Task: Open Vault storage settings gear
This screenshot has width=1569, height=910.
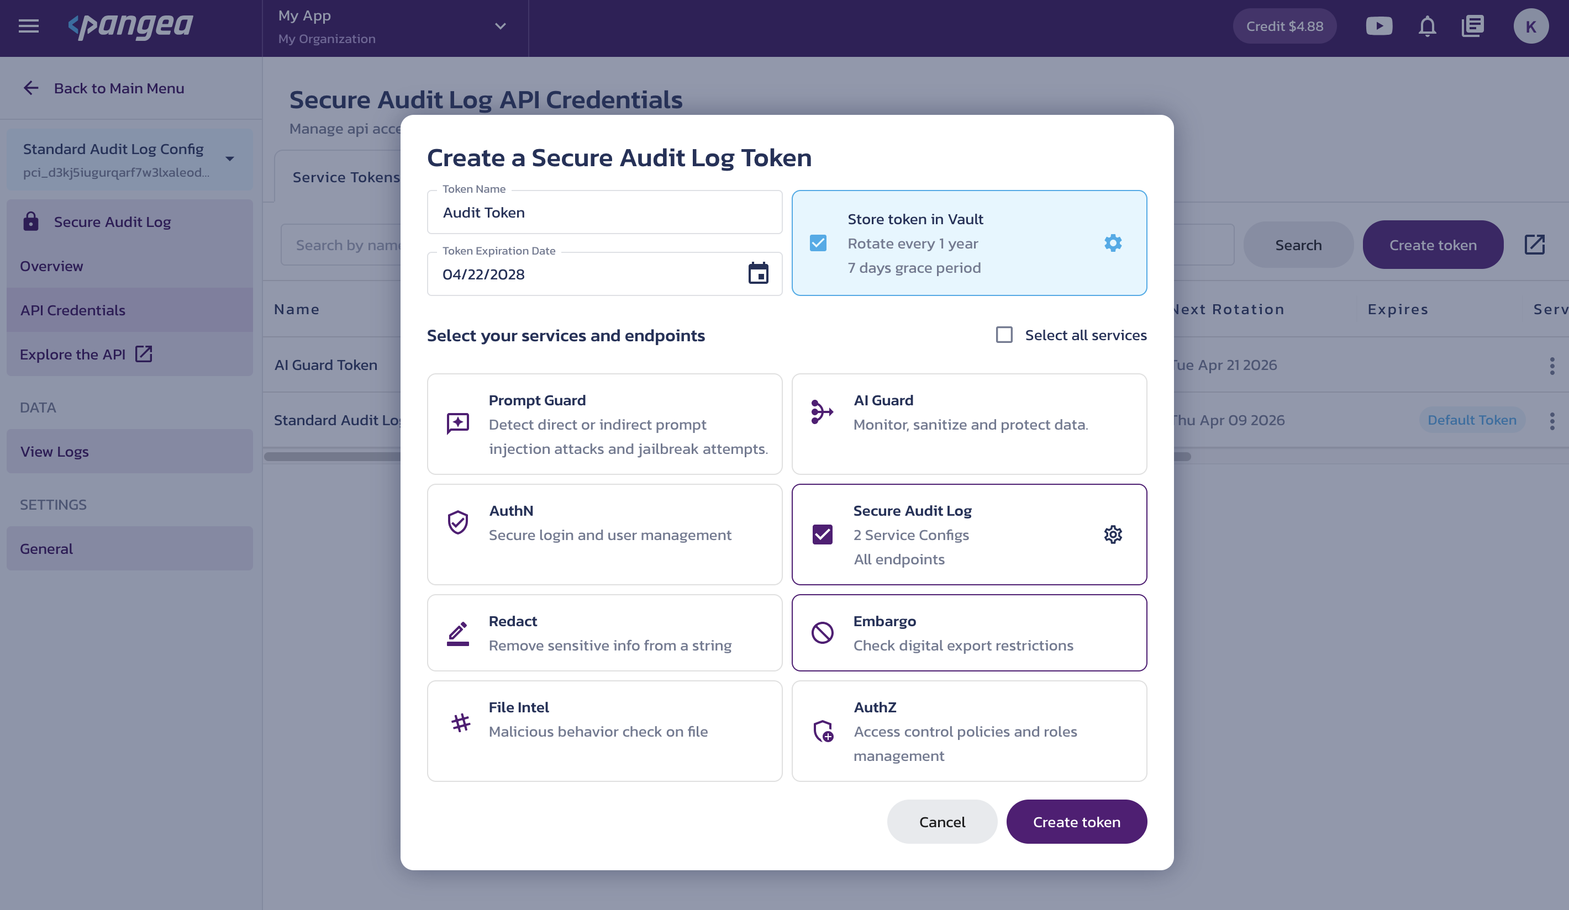Action: tap(1113, 243)
